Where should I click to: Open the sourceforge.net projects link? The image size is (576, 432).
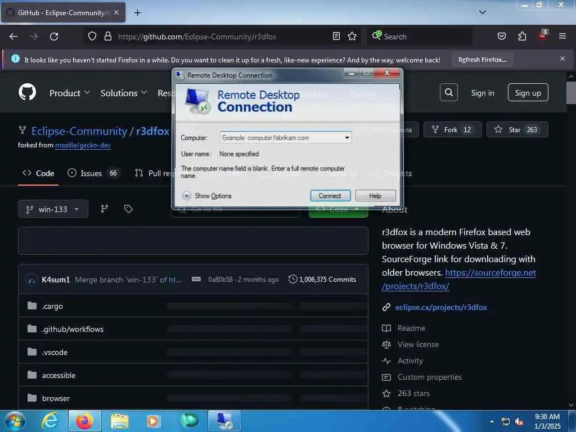tap(459, 279)
